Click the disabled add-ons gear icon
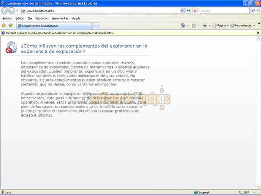Screen dimensions: 261x195 coord(11,47)
